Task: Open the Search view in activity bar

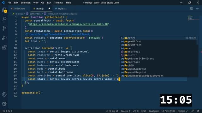Action: tap(4, 19)
